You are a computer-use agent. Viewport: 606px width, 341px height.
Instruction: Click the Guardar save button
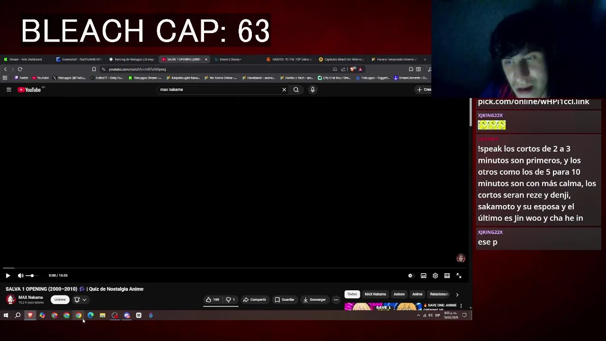click(x=285, y=300)
